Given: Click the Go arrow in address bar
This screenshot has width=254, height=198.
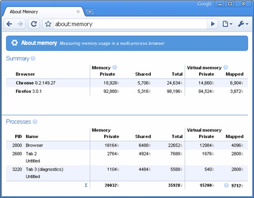Looking at the screenshot, I should (213, 24).
